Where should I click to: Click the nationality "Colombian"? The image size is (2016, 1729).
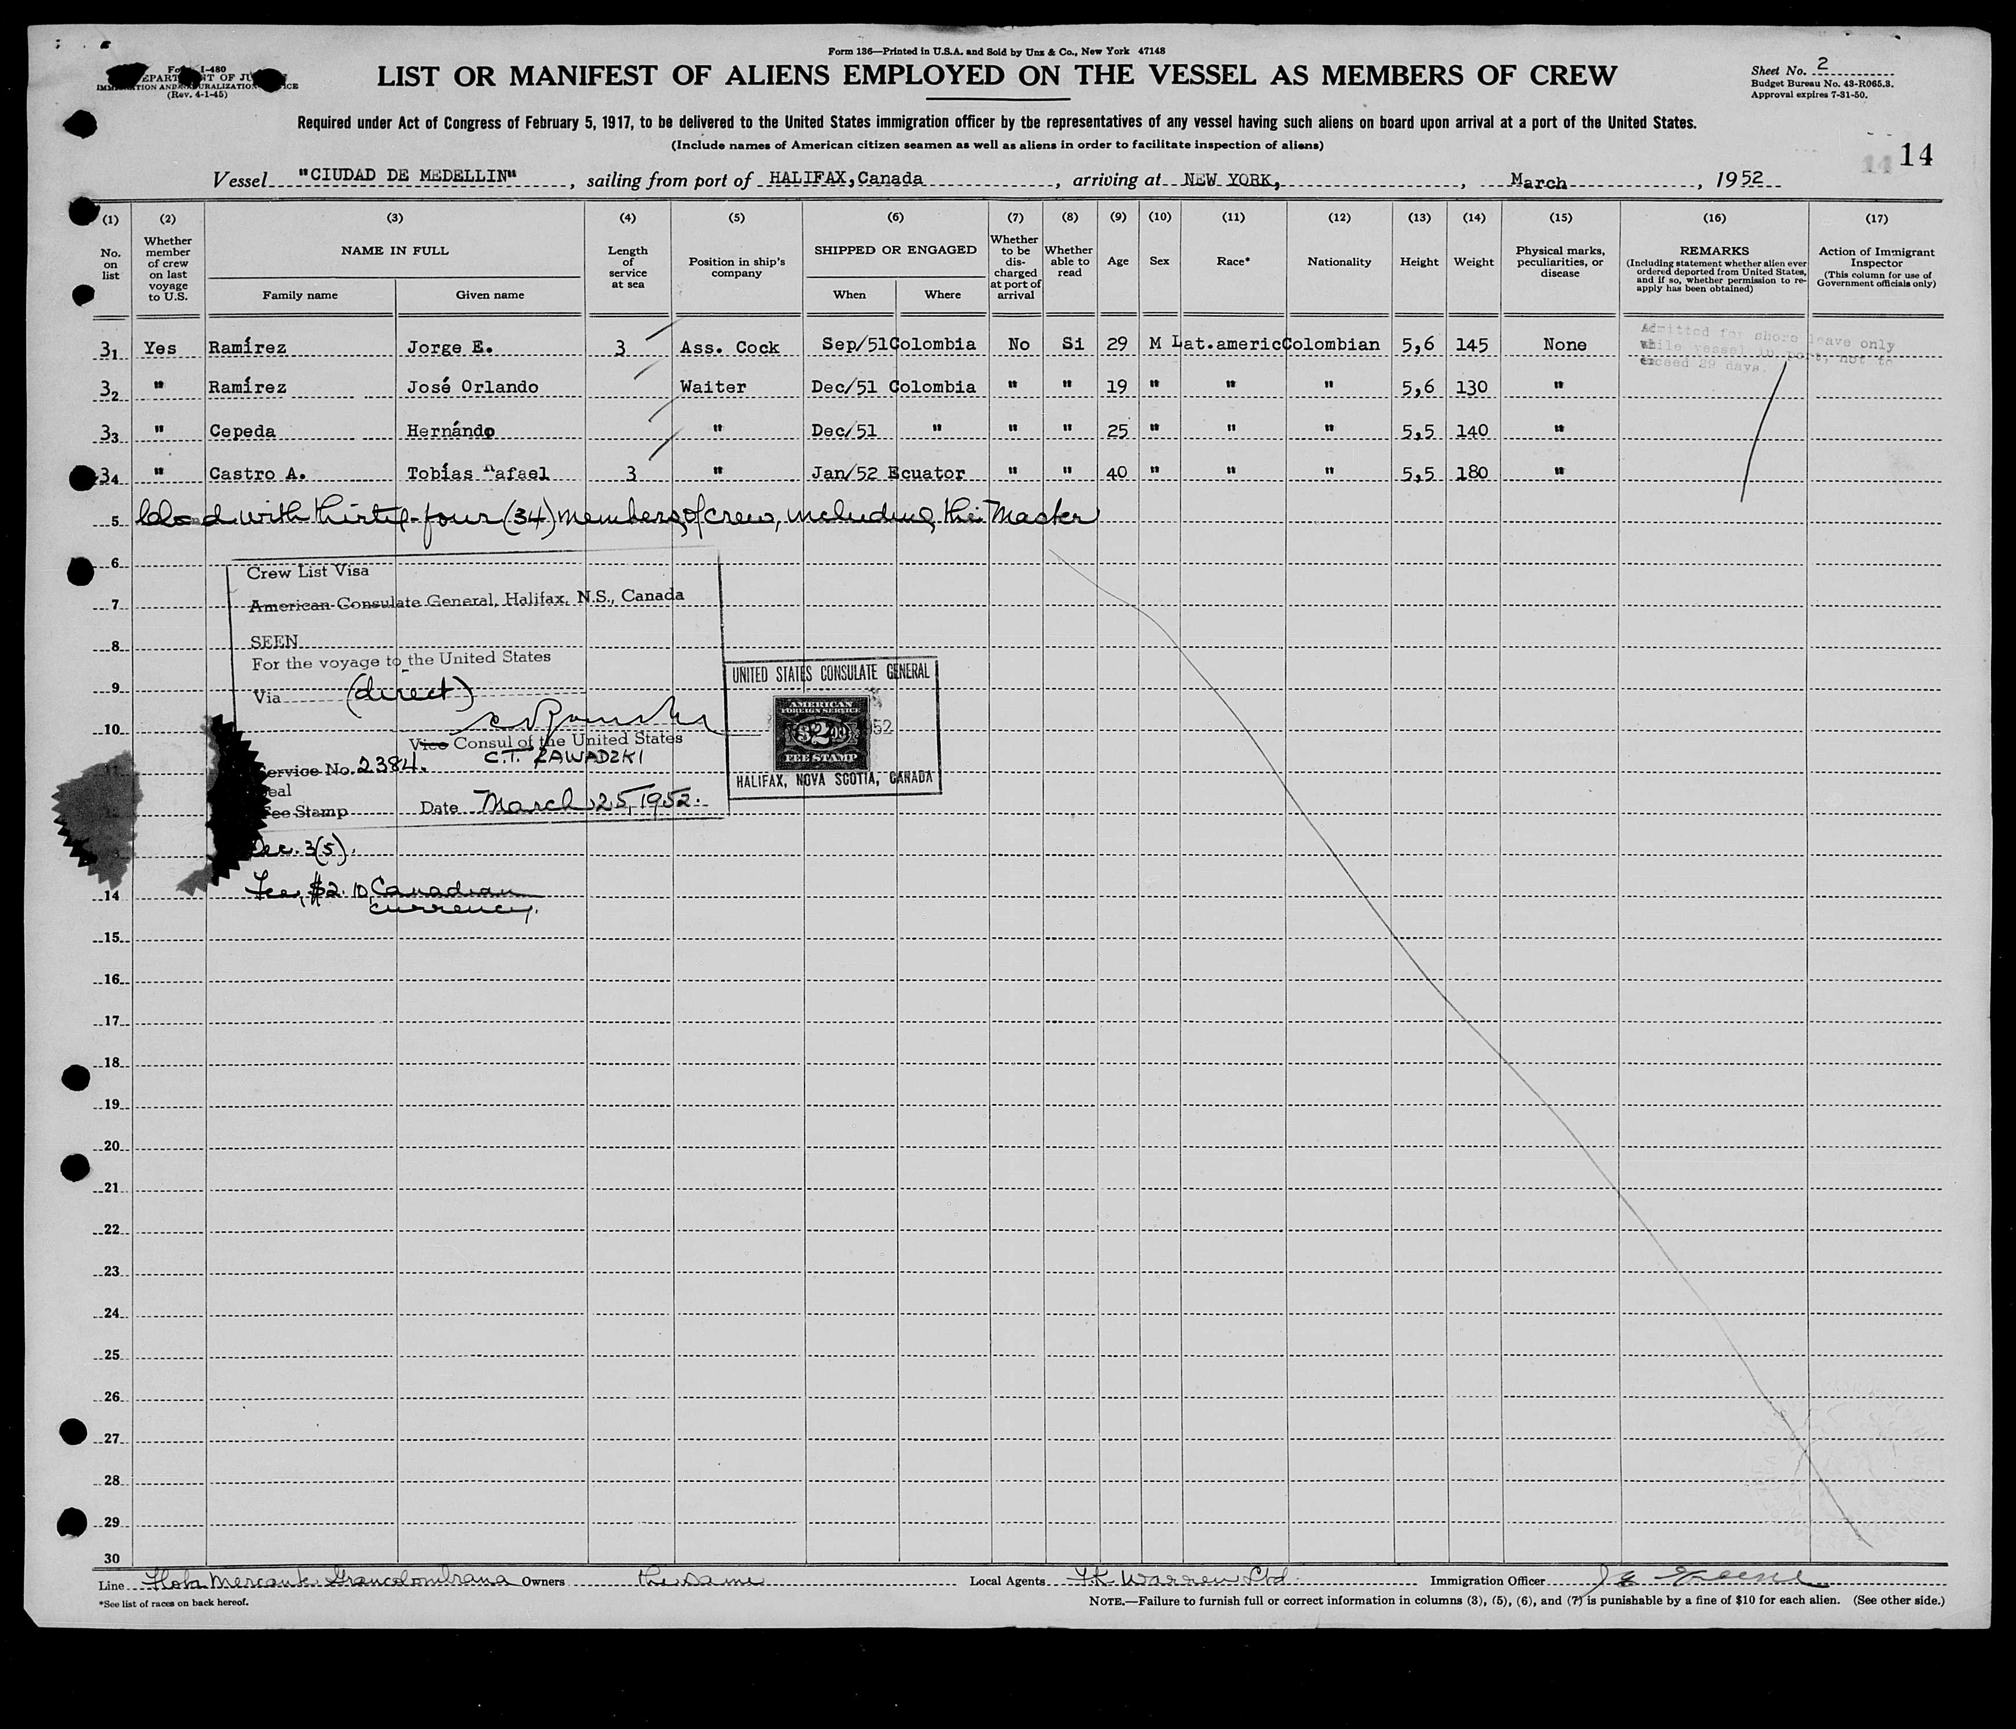1332,344
